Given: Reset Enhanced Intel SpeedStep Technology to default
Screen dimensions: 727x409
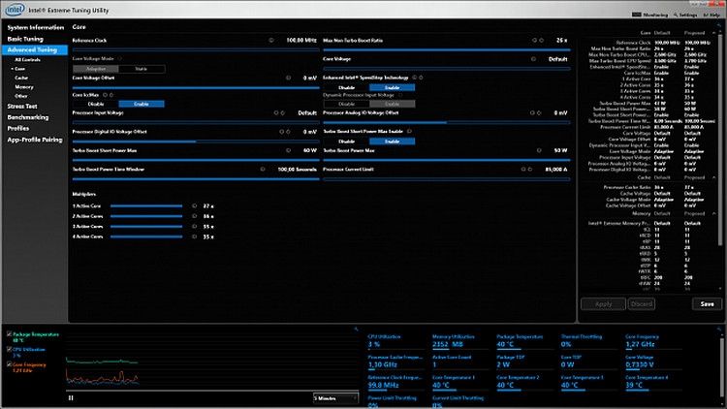Looking at the screenshot, I should [x=421, y=78].
